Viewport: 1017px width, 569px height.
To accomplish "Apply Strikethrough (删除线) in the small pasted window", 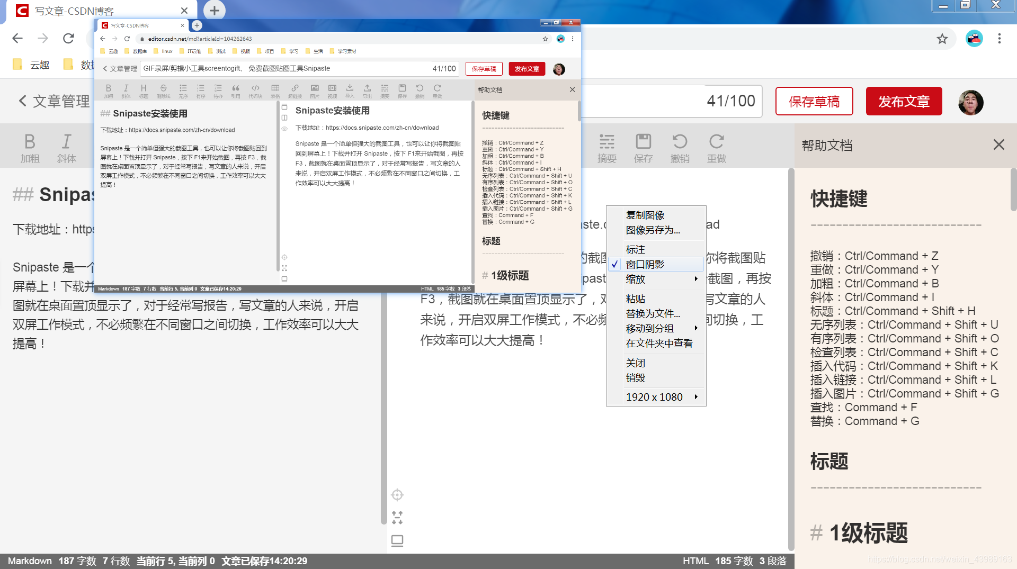I will click(x=163, y=91).
